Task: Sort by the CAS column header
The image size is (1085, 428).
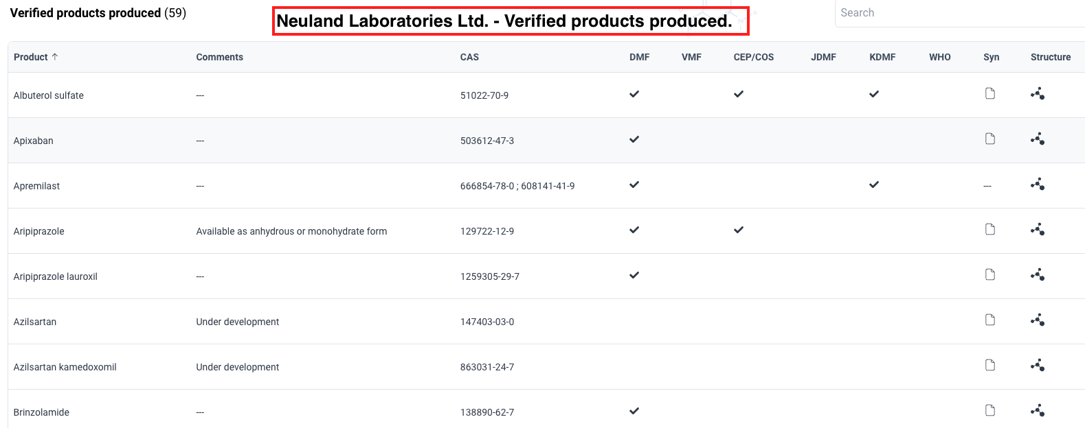Action: 469,57
